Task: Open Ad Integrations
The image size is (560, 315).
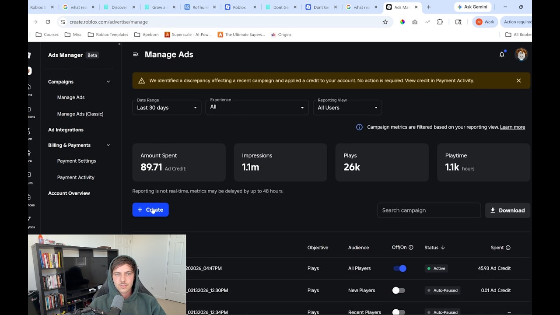Action: (x=66, y=130)
